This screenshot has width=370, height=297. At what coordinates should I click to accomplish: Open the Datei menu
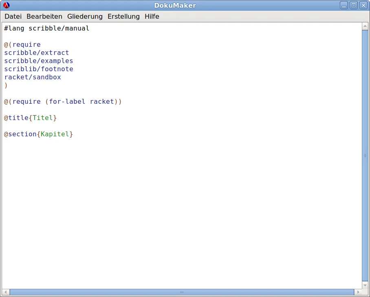pos(13,17)
